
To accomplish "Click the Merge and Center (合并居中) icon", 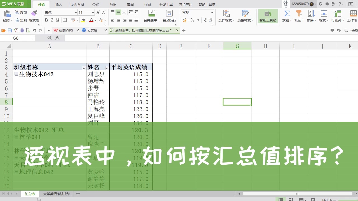I will coord(152,13).
